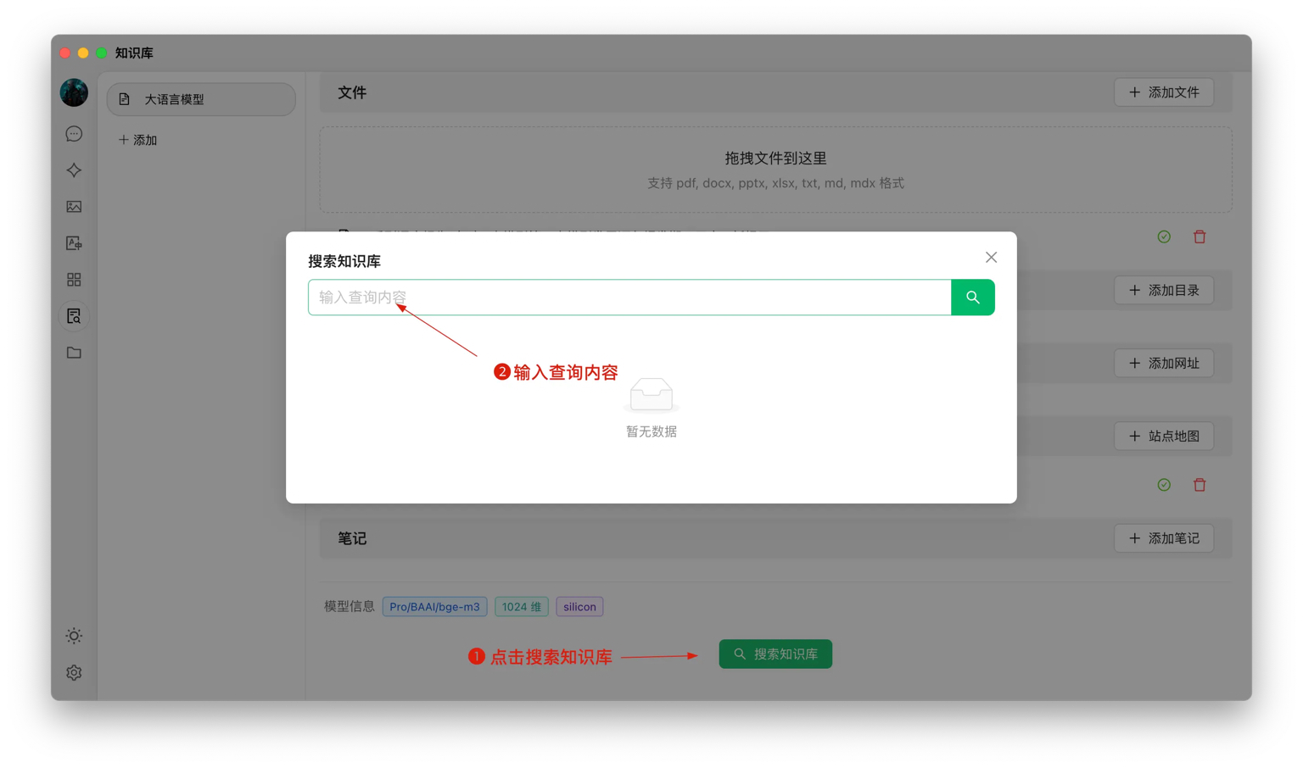Open the mini apps grid icon

74,279
